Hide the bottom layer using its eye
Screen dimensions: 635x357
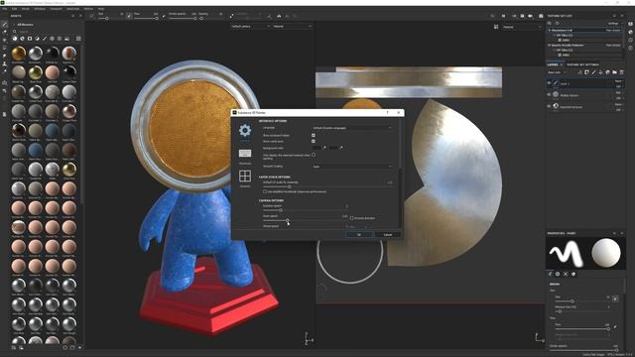(x=549, y=106)
